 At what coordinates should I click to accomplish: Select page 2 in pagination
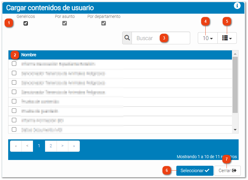(x=51, y=146)
